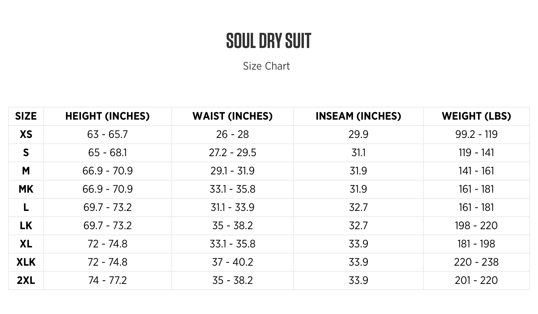This screenshot has width=538, height=314.
Task: Click the XS size row label
Action: 26,135
